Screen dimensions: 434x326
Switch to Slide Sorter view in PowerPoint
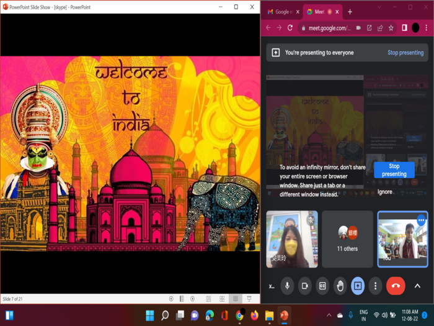(x=222, y=299)
